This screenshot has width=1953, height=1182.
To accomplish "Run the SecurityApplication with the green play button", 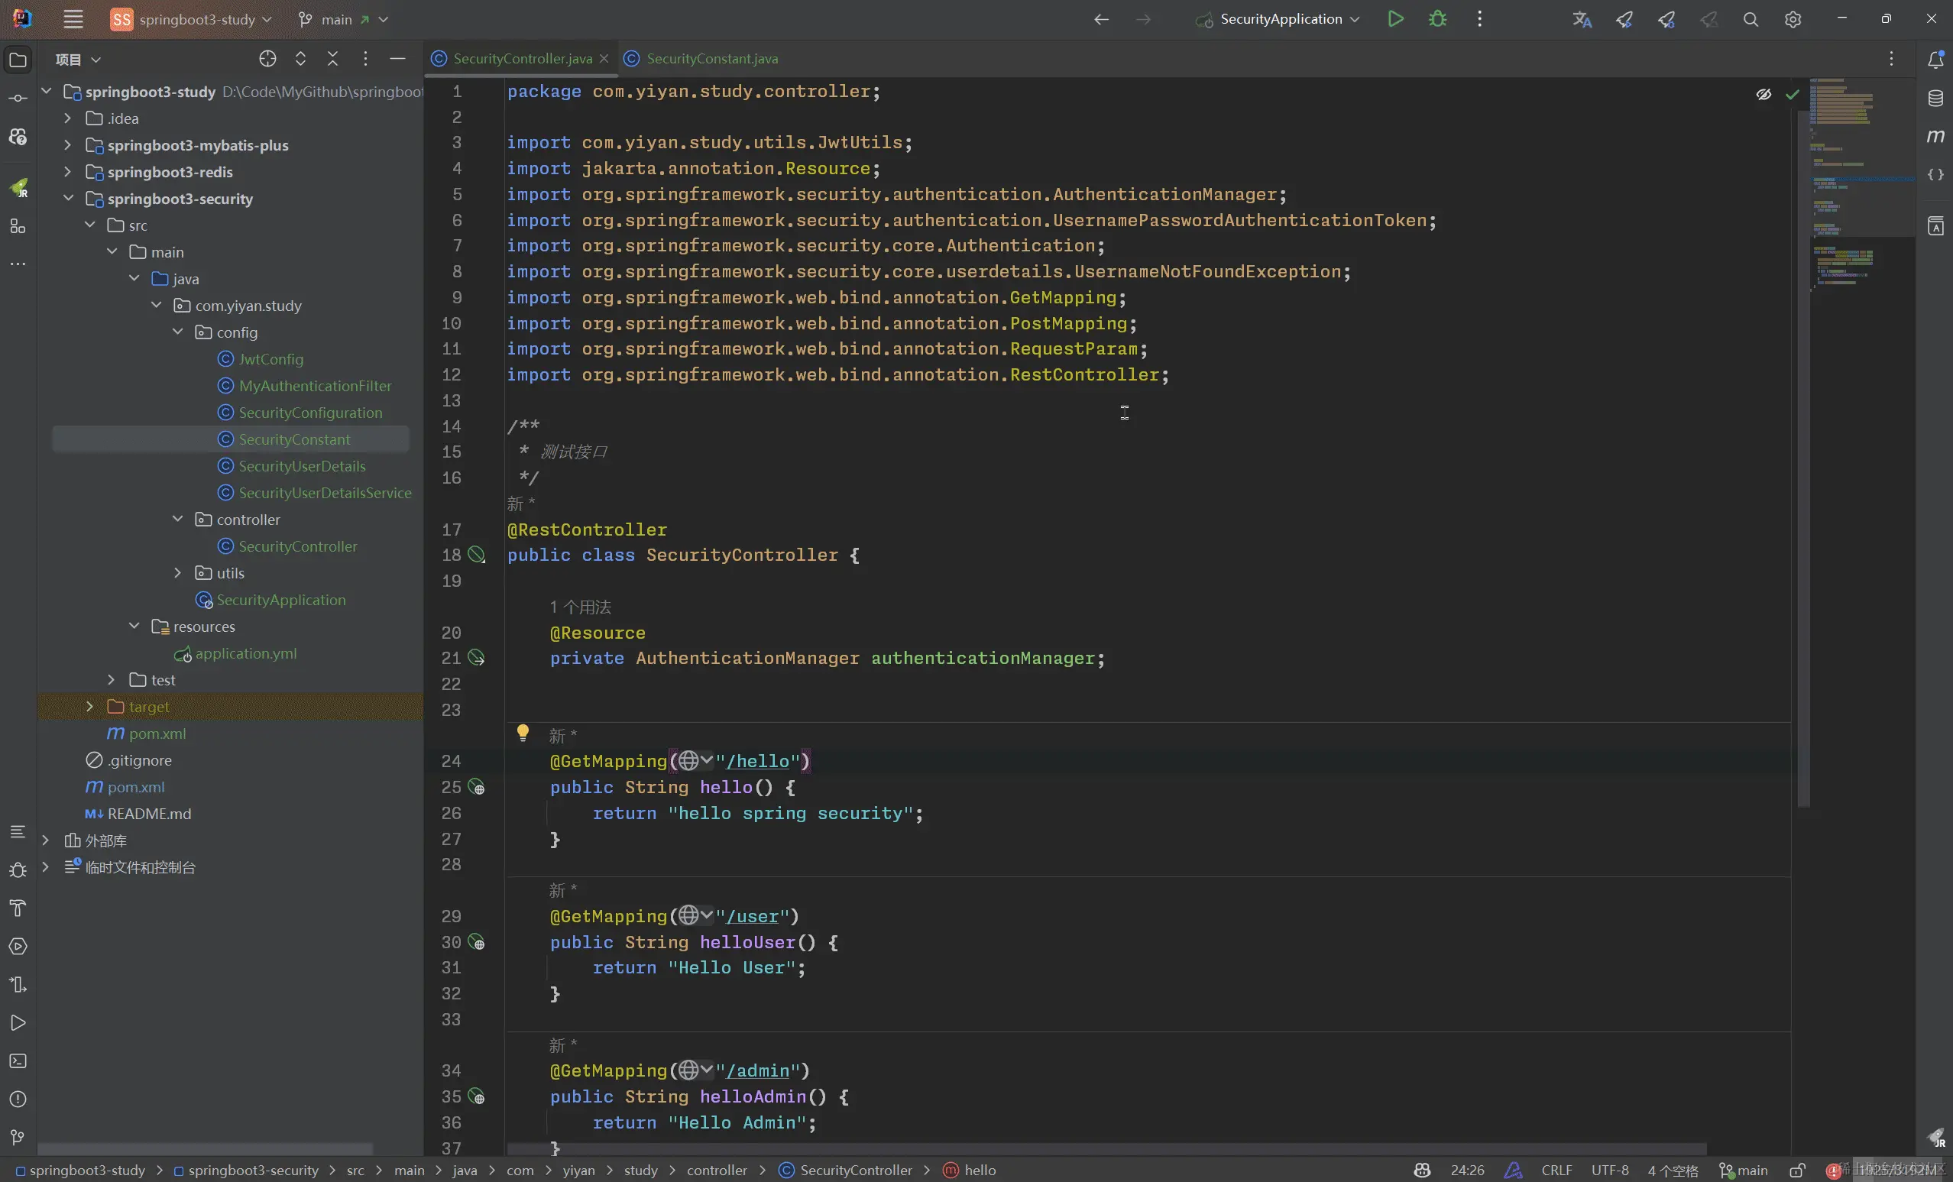I will click(x=1395, y=19).
